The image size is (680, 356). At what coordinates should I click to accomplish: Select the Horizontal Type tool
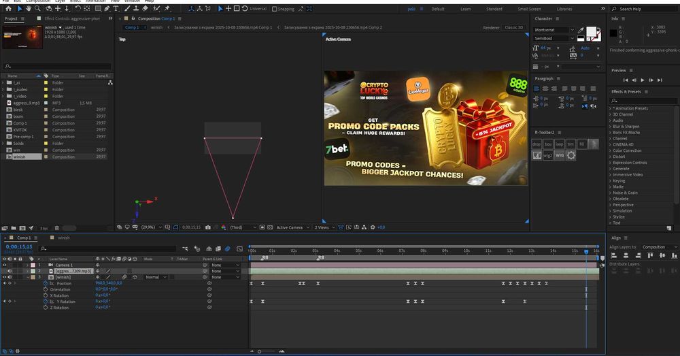116,9
